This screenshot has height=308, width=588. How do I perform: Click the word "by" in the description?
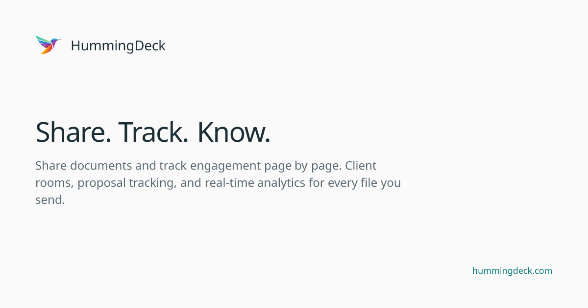300,166
